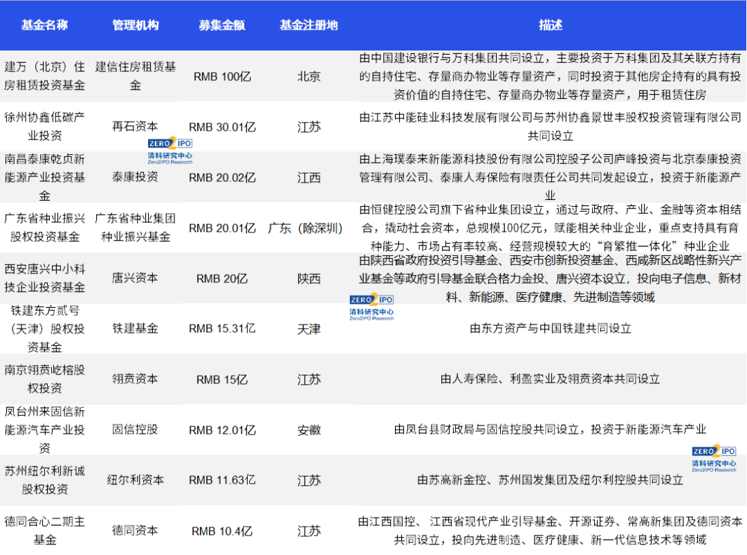
Task: Click 江苏 in the 德同资本 row
Action: 308,531
